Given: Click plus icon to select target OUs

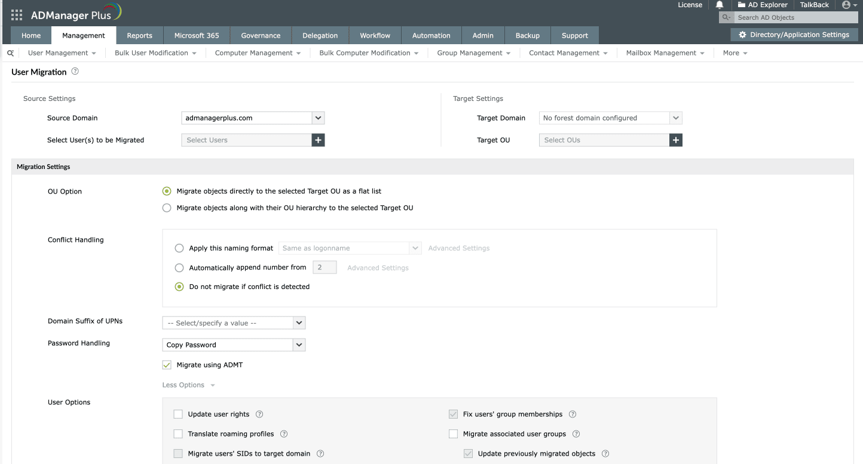Looking at the screenshot, I should click(676, 140).
